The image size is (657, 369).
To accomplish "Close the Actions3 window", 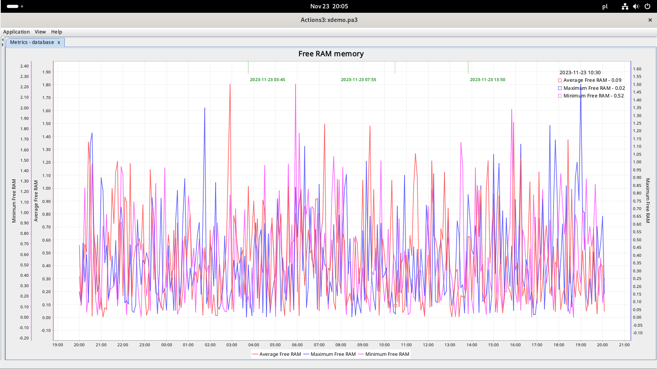I will point(650,20).
